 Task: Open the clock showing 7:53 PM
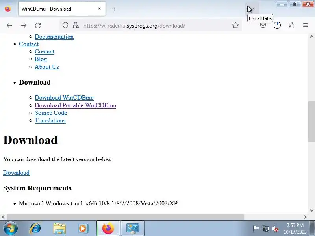click(x=295, y=229)
